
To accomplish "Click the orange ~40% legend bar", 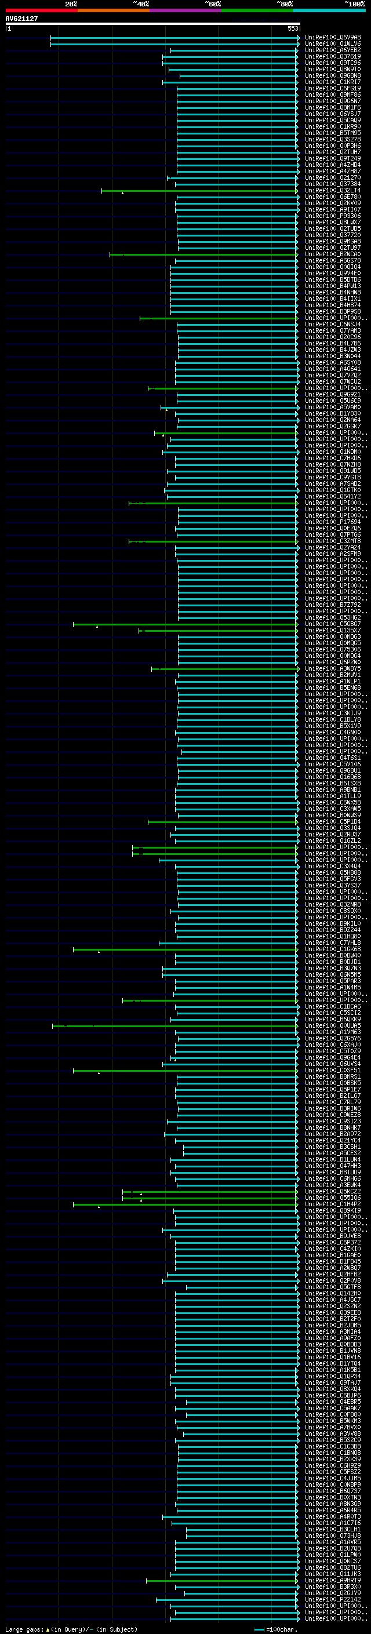I will point(114,10).
